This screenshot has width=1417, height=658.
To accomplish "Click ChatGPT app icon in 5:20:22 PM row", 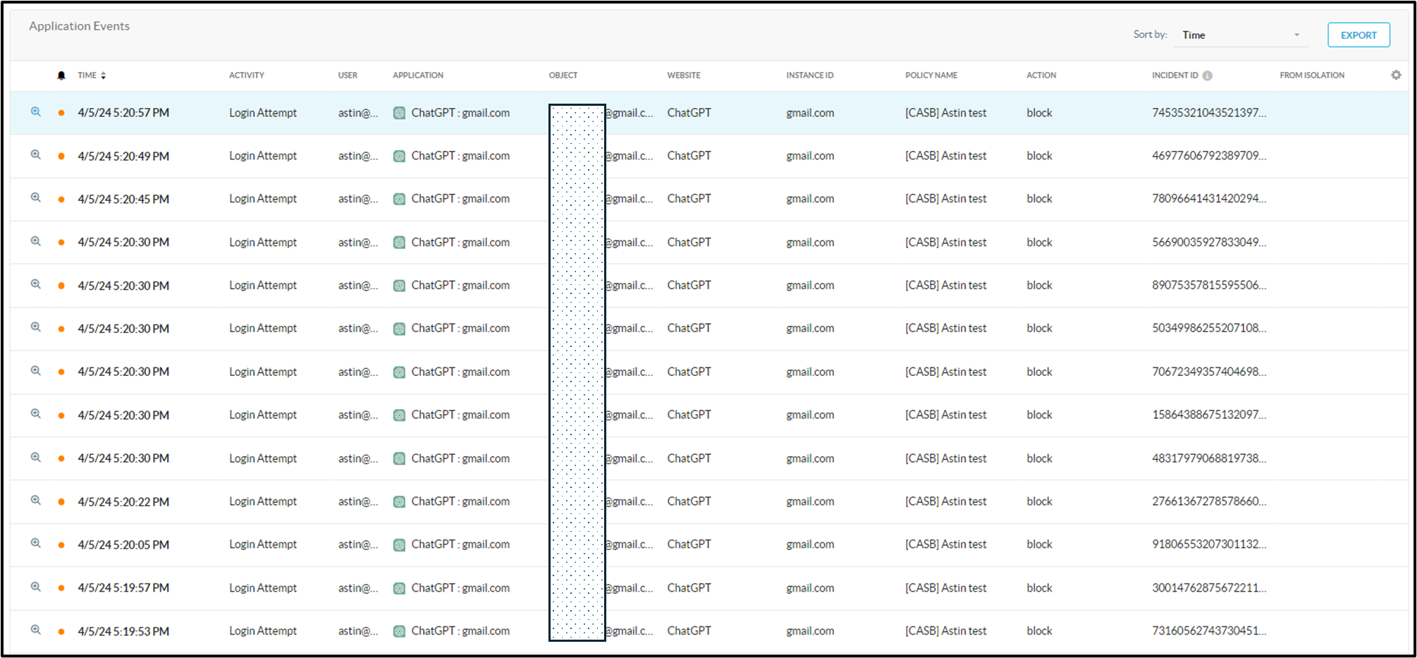I will click(x=399, y=501).
